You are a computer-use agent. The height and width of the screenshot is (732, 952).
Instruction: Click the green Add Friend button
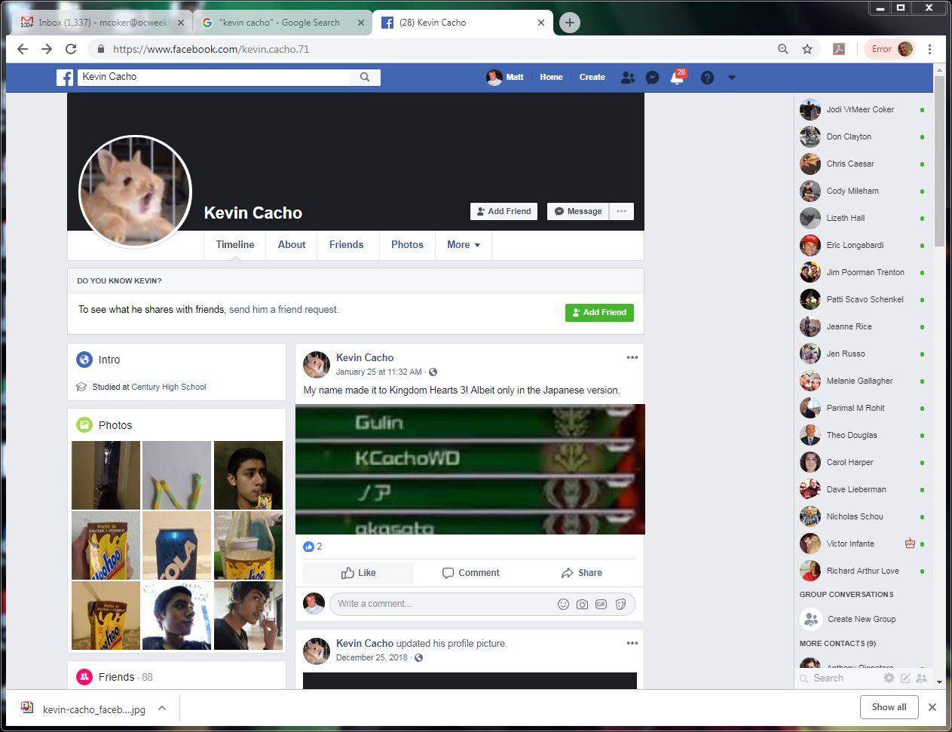point(599,312)
